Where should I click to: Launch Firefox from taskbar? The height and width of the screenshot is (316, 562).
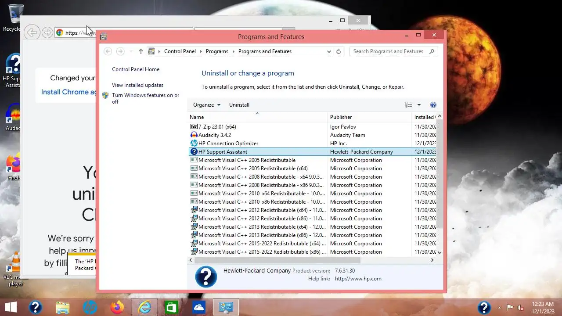pos(117,307)
